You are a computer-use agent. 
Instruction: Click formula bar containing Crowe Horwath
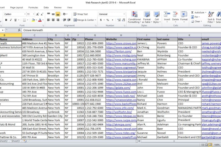click(121, 30)
